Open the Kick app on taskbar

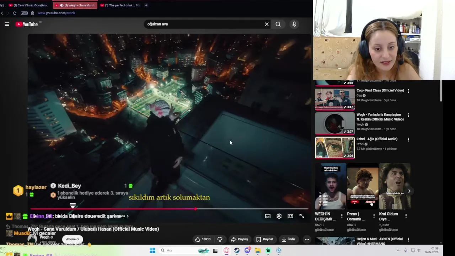point(268,250)
